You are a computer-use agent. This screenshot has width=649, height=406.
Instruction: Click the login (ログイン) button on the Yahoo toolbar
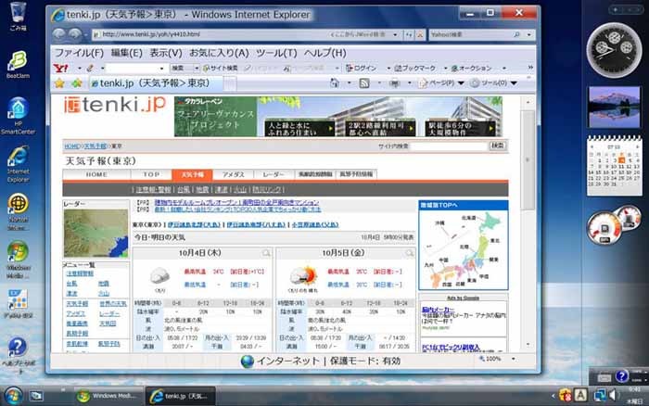pos(361,69)
